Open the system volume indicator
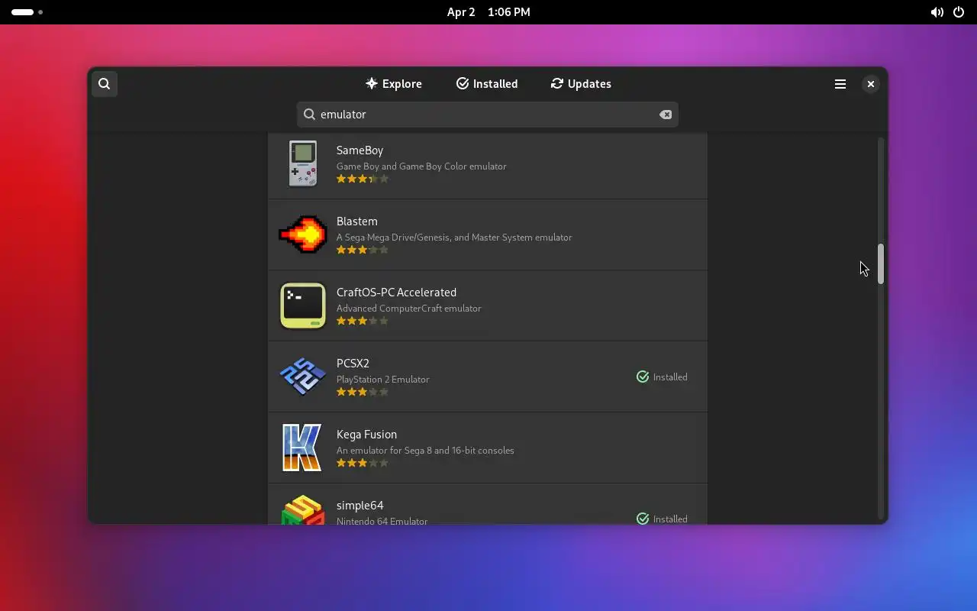Screen dimensions: 977x611 point(937,12)
